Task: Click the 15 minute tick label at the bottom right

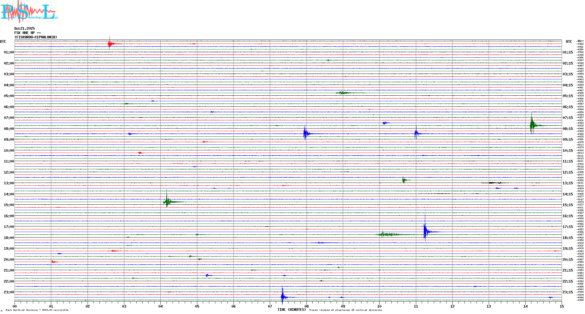Action: pos(562,306)
